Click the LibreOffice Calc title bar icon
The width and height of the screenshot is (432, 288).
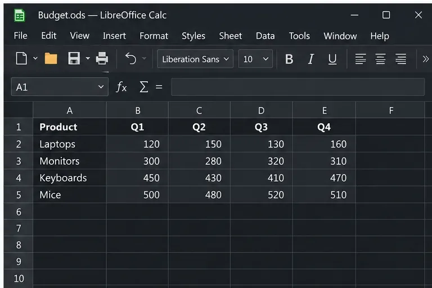pos(20,15)
